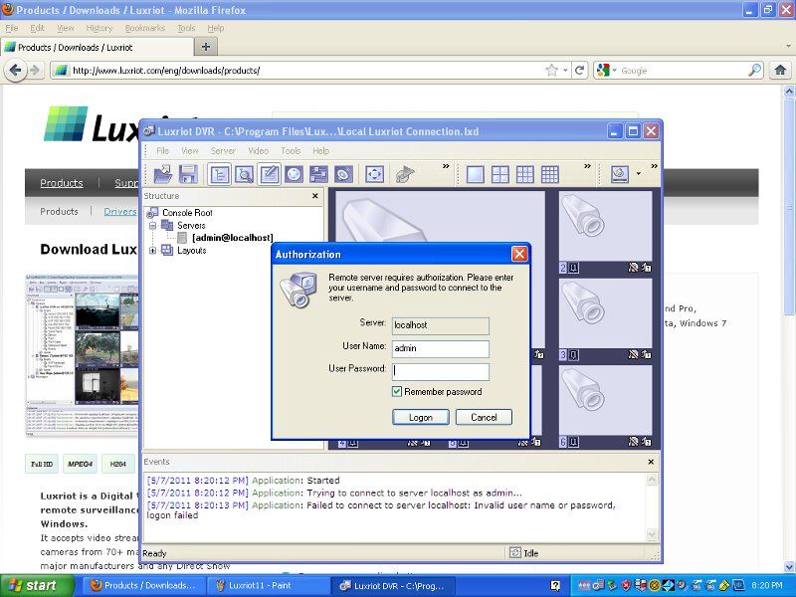Click Cancel in the Authorization dialog
This screenshot has height=597, width=796.
coord(484,417)
